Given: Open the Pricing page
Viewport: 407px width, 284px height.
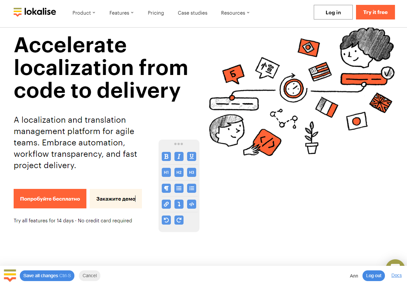Looking at the screenshot, I should 156,13.
